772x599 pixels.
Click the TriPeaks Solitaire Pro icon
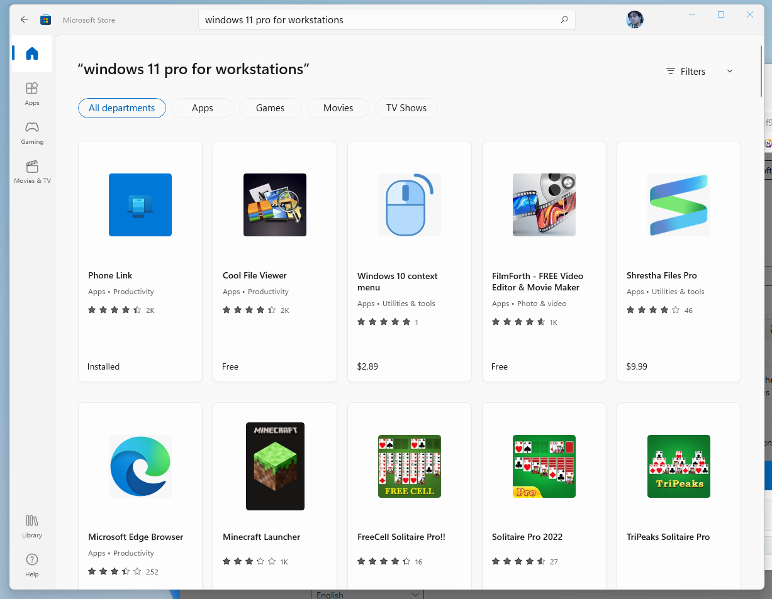679,466
